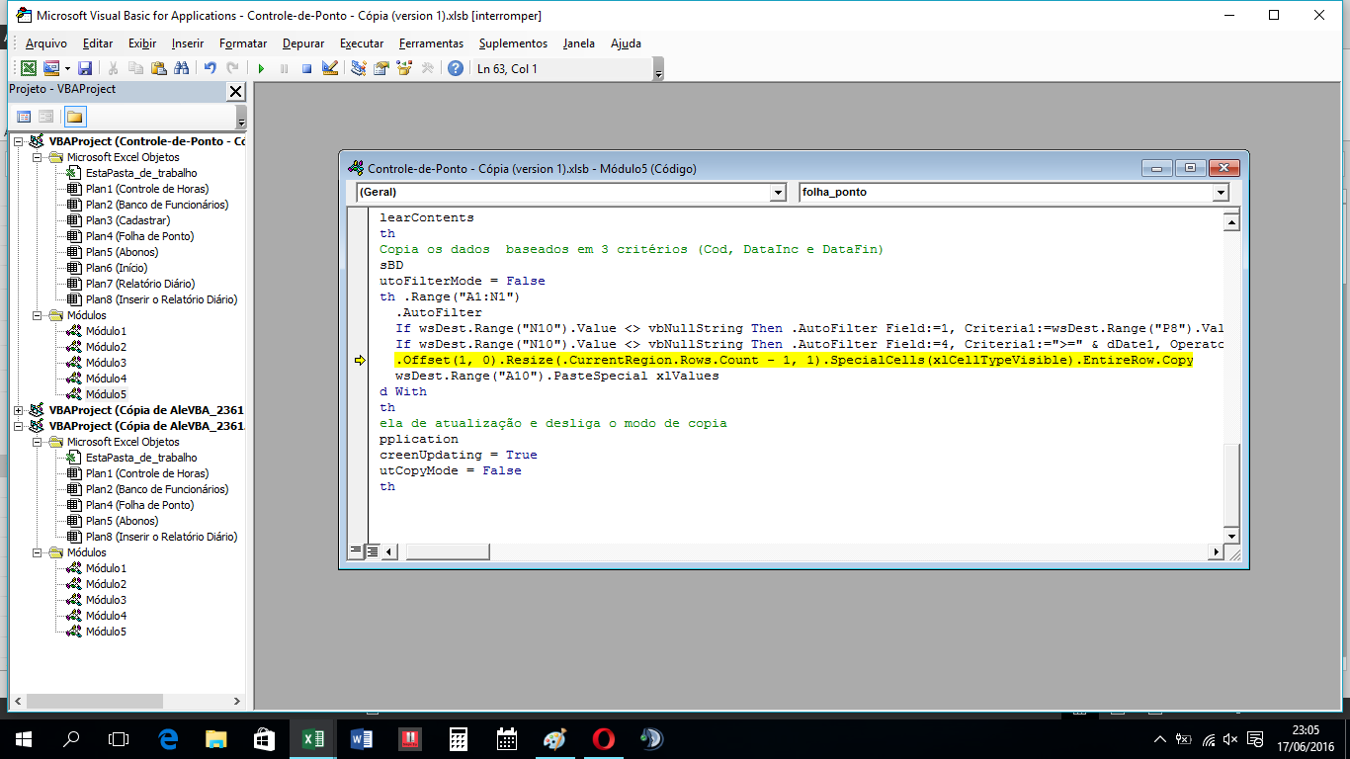Viewport: 1350px width, 759px height.
Task: Expand the collapsed VBAProject (Cópia de AleVBA) node
Action: coord(18,410)
